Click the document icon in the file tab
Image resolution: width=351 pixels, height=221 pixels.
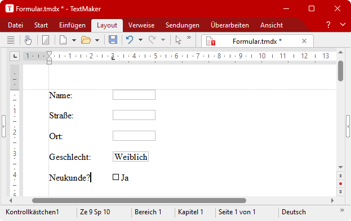[211, 41]
